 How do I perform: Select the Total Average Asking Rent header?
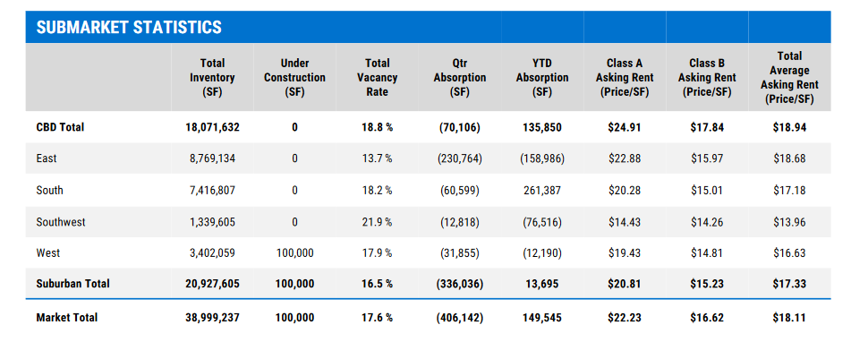coord(789,78)
